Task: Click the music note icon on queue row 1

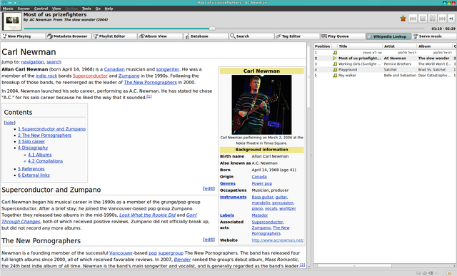Action: pyautogui.click(x=335, y=53)
